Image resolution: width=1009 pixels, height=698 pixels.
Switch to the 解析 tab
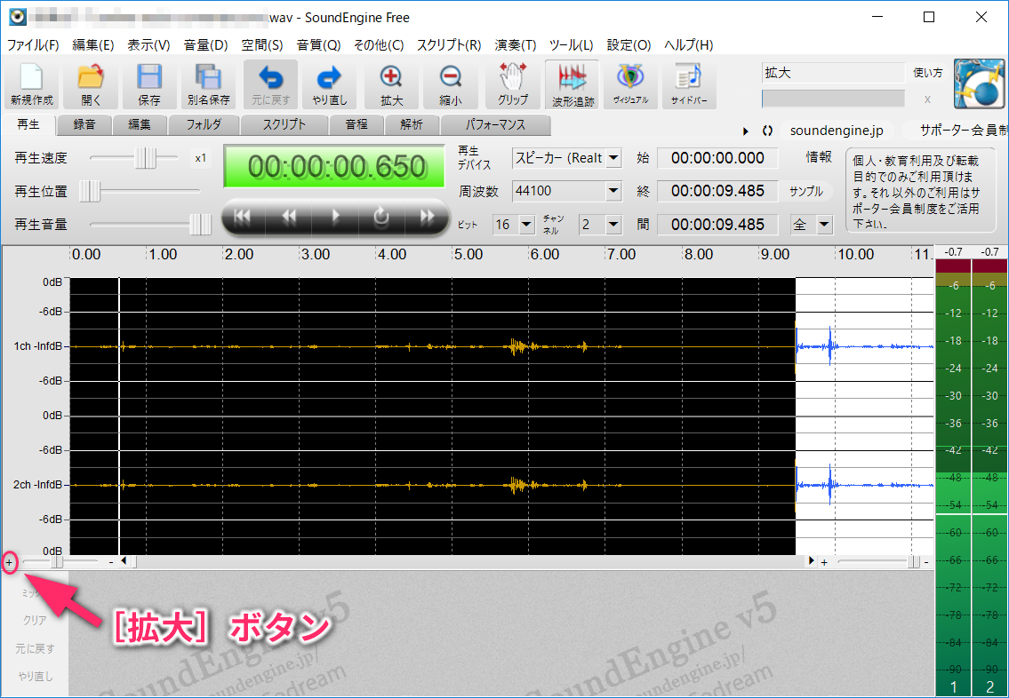(x=412, y=125)
